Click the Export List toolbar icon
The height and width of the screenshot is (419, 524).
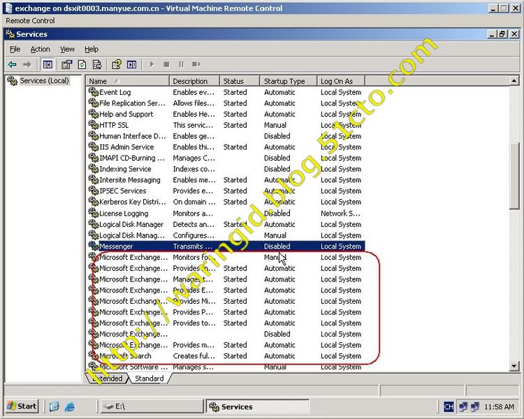click(x=97, y=64)
